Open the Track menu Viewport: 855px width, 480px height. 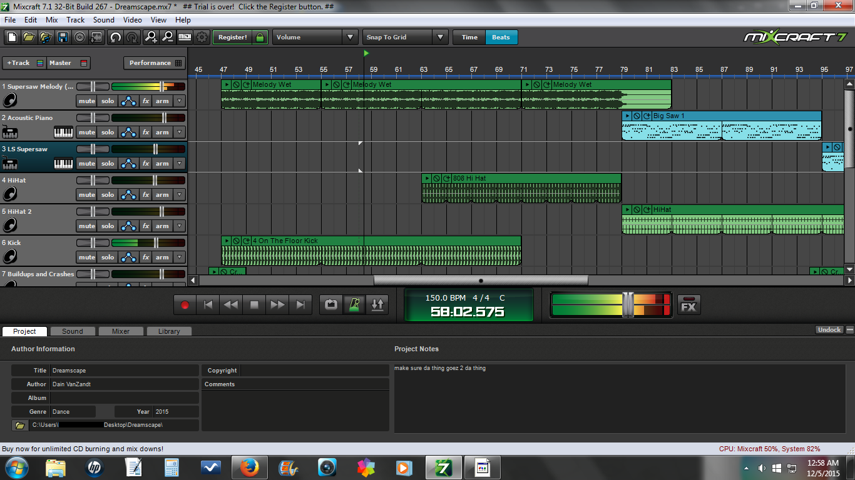pos(75,20)
